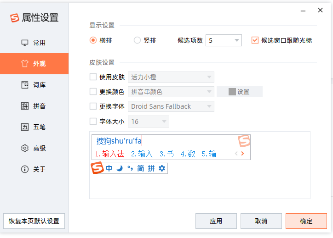Click the punctuation mode icon in status bar

pos(130,168)
